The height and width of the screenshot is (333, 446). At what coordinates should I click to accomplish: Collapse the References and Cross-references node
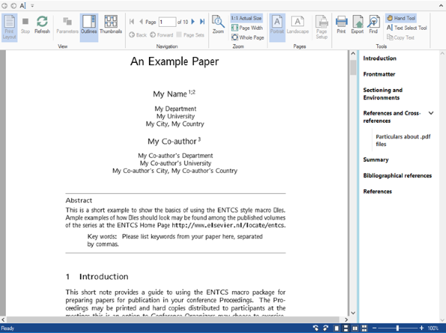click(x=431, y=113)
